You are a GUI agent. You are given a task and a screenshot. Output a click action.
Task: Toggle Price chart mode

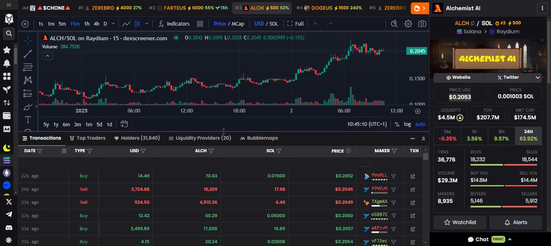click(219, 23)
